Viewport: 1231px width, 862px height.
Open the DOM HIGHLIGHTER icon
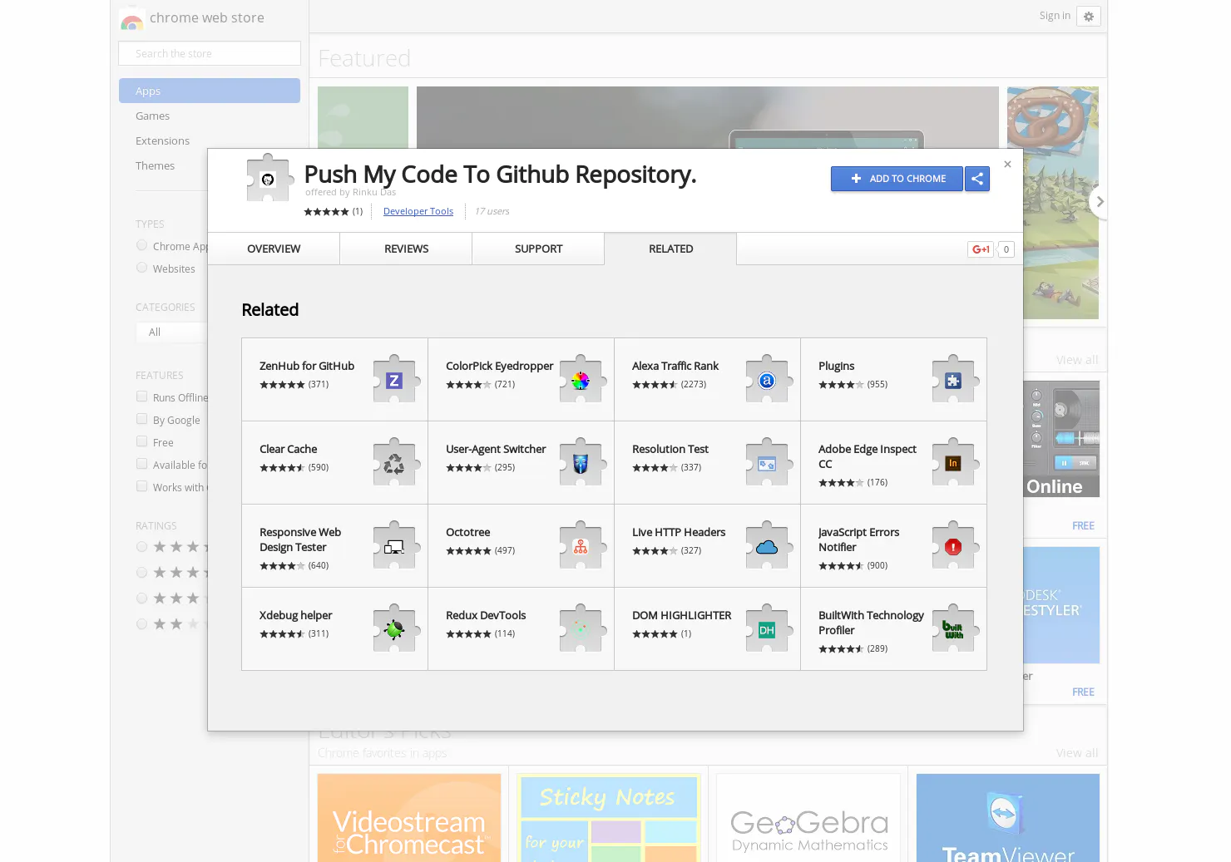767,629
